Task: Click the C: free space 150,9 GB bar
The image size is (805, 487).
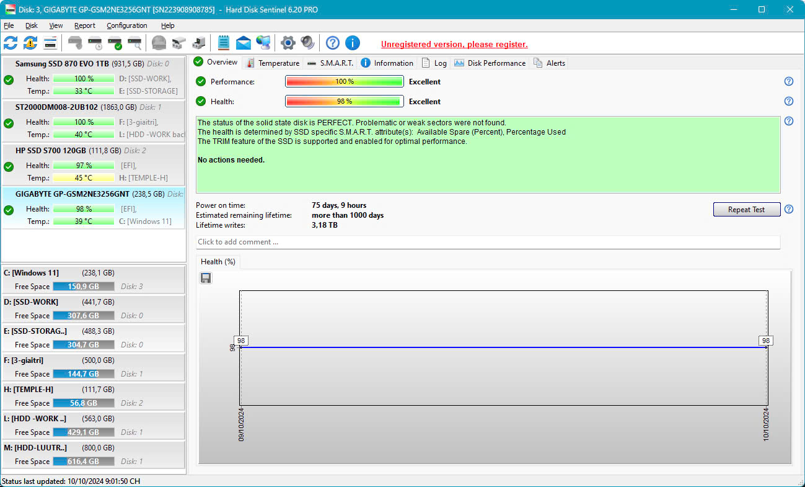Action: pos(84,287)
